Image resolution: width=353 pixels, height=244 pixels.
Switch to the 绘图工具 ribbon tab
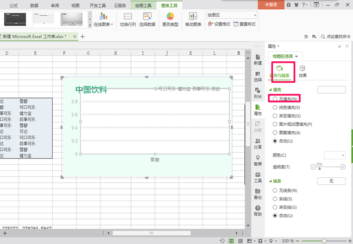pos(143,5)
